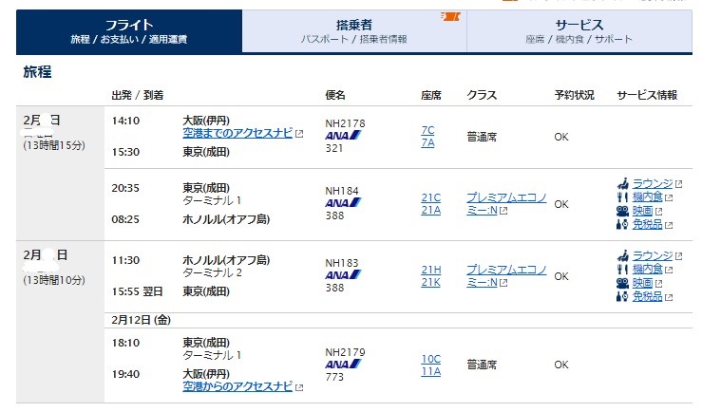721x412 pixels.
Task: Click the external link icon next to NH184 ラウンジ
Action: 678,184
